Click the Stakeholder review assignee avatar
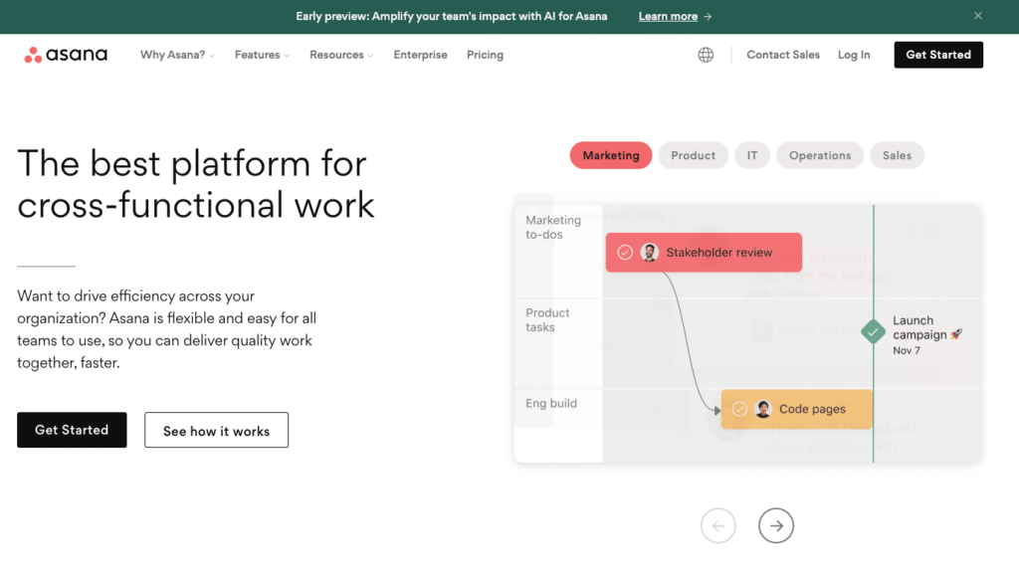The height and width of the screenshot is (576, 1019). coord(649,252)
